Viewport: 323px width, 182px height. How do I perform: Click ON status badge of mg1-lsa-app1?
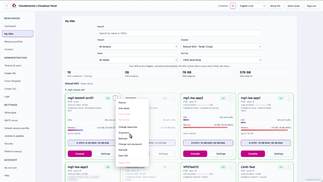click(281, 98)
